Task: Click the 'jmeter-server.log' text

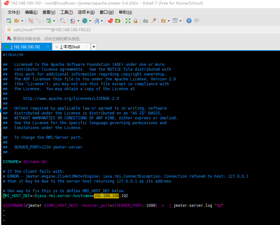Action: pyautogui.click(x=193, y=206)
